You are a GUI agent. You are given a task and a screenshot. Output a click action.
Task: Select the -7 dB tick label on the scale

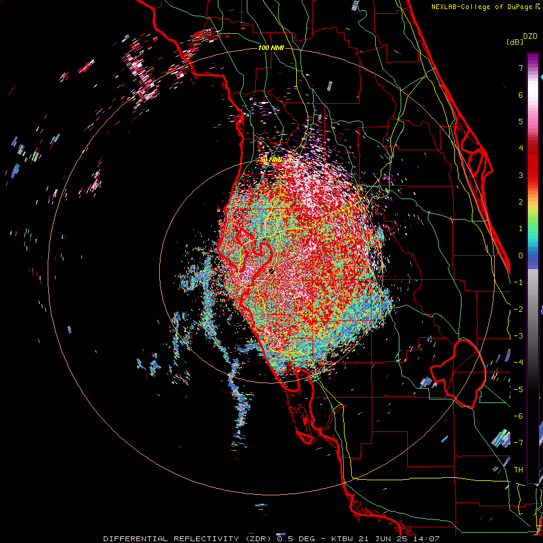[x=518, y=443]
